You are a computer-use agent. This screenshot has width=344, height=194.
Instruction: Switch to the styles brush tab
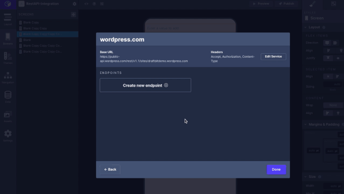click(x=313, y=4)
